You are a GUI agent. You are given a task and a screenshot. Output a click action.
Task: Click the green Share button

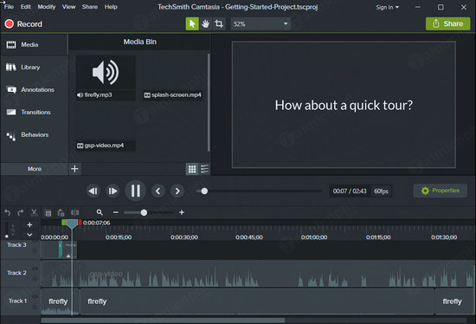pos(447,23)
